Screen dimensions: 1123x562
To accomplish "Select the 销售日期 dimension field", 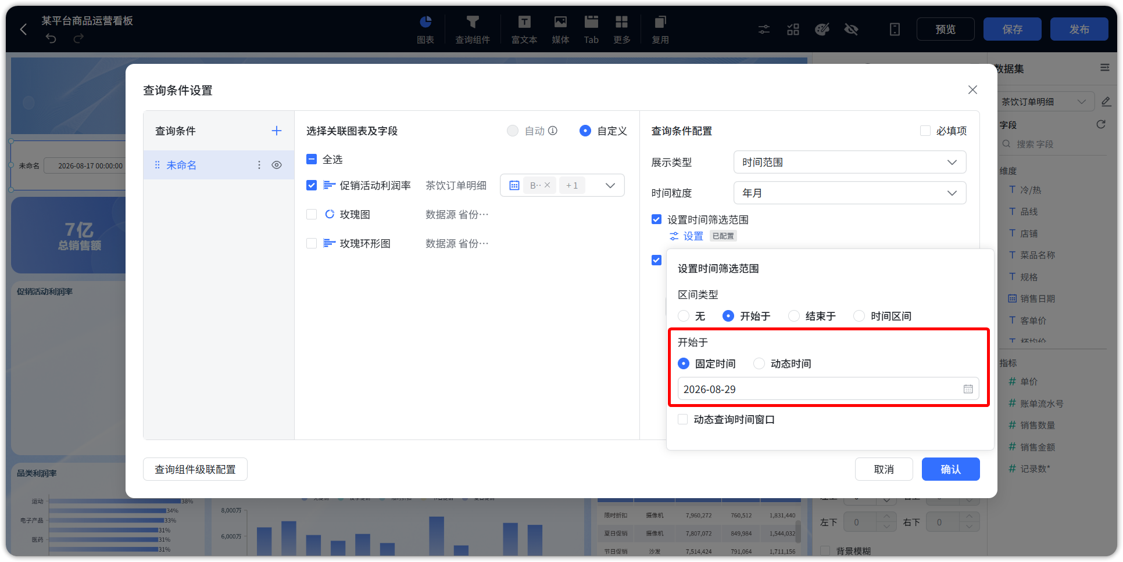I will point(1037,298).
